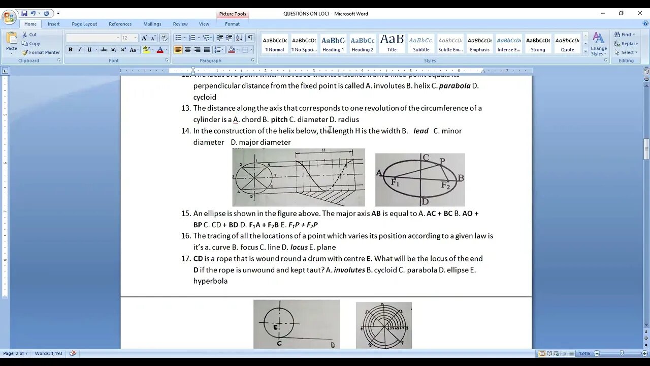This screenshot has width=650, height=366.
Task: Apply bullet list
Action: 178,38
